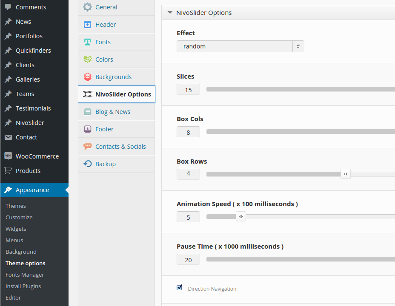Viewport: 395px width, 306px height.
Task: Open the Effect dropdown set to random
Action: [x=240, y=46]
